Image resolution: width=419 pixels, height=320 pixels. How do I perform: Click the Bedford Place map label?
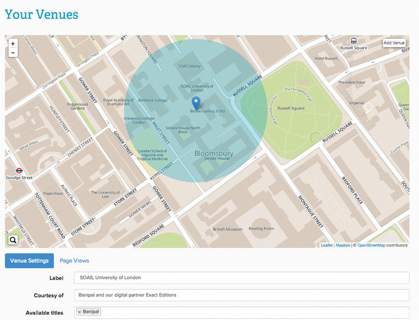click(x=352, y=190)
